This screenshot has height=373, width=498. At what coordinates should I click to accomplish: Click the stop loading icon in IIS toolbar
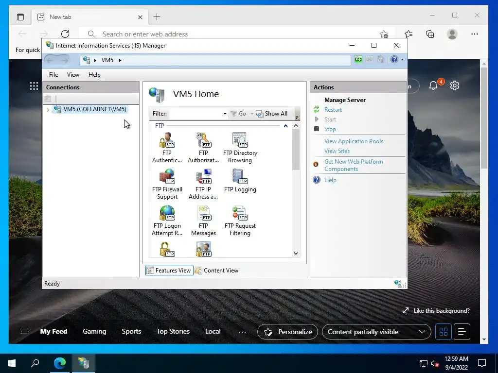coord(369,59)
